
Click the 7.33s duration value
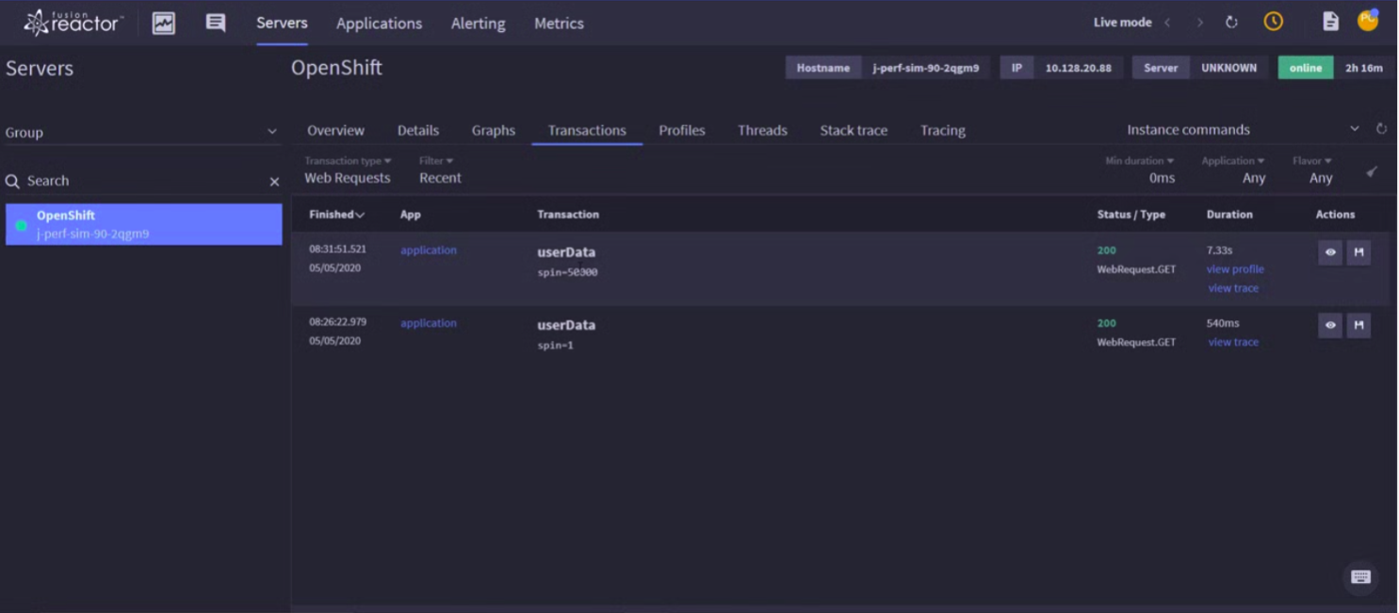pos(1220,250)
